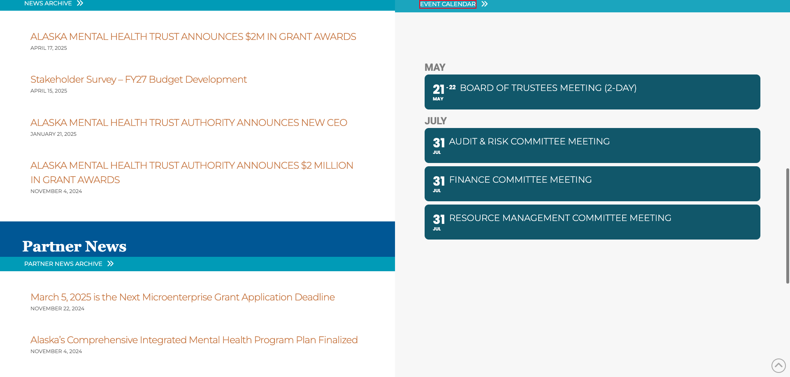Click the double chevron beside Partner News Archive
Viewport: 790px width, 377px height.
(x=110, y=264)
